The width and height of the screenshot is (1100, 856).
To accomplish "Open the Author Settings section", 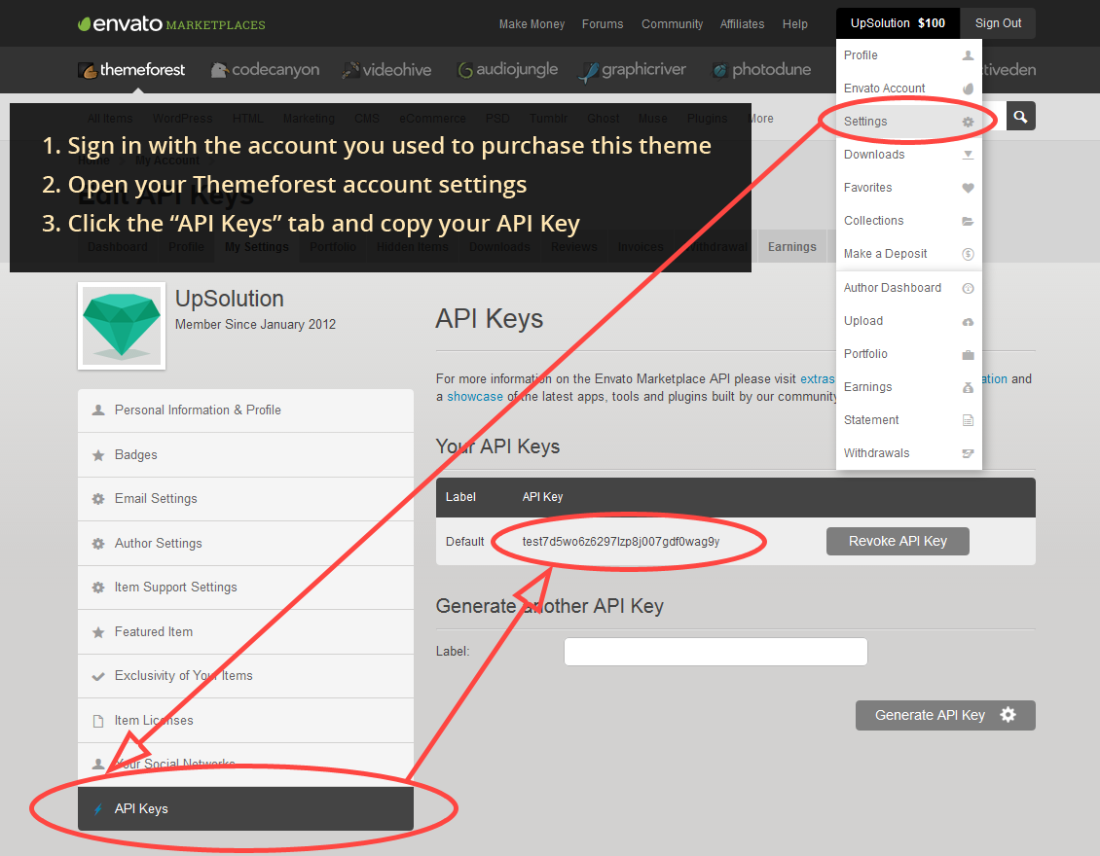I will (245, 544).
